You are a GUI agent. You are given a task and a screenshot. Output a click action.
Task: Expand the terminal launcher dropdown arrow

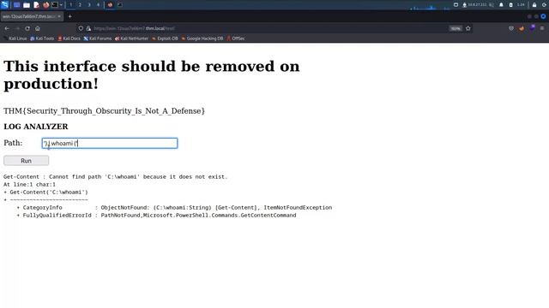61,5
